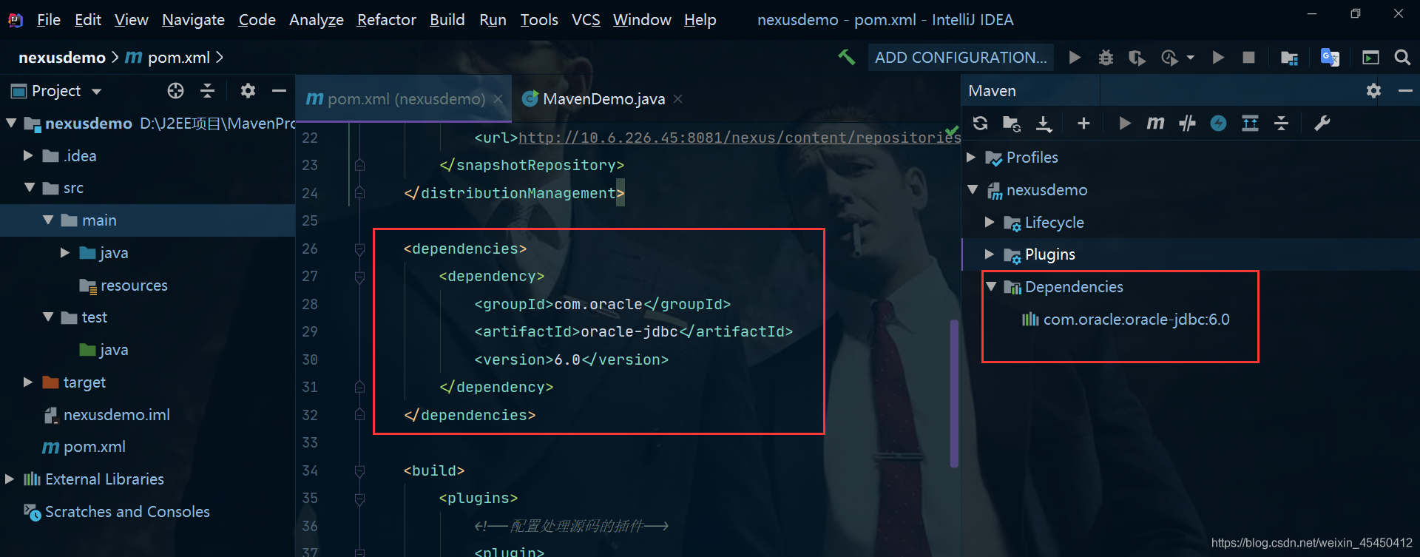Open the nexus repository URL link

click(740, 138)
